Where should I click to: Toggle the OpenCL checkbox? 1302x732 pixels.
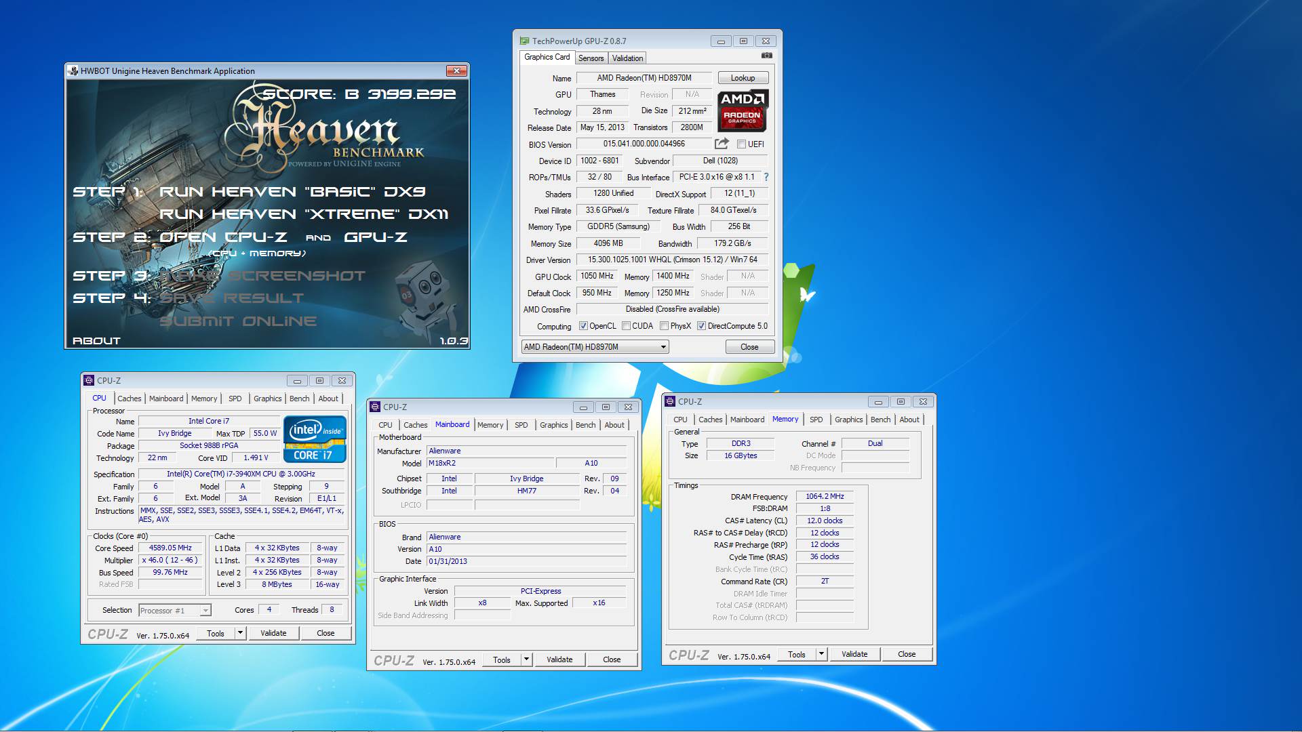583,326
